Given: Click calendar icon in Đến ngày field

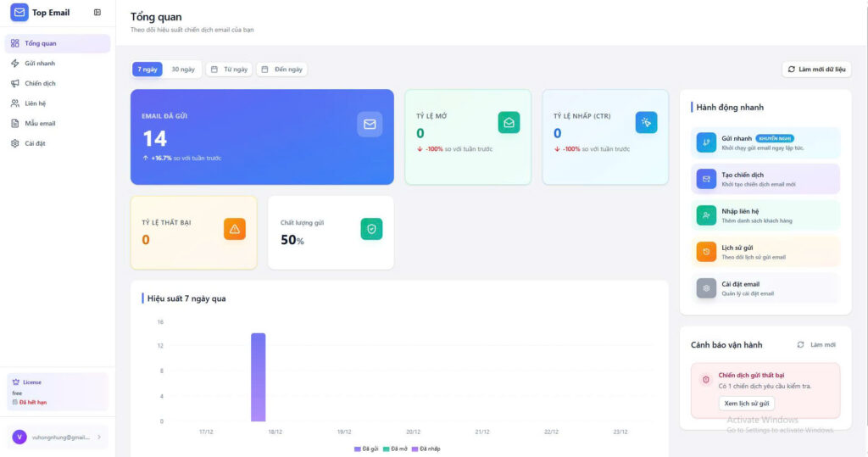Looking at the screenshot, I should pos(264,70).
